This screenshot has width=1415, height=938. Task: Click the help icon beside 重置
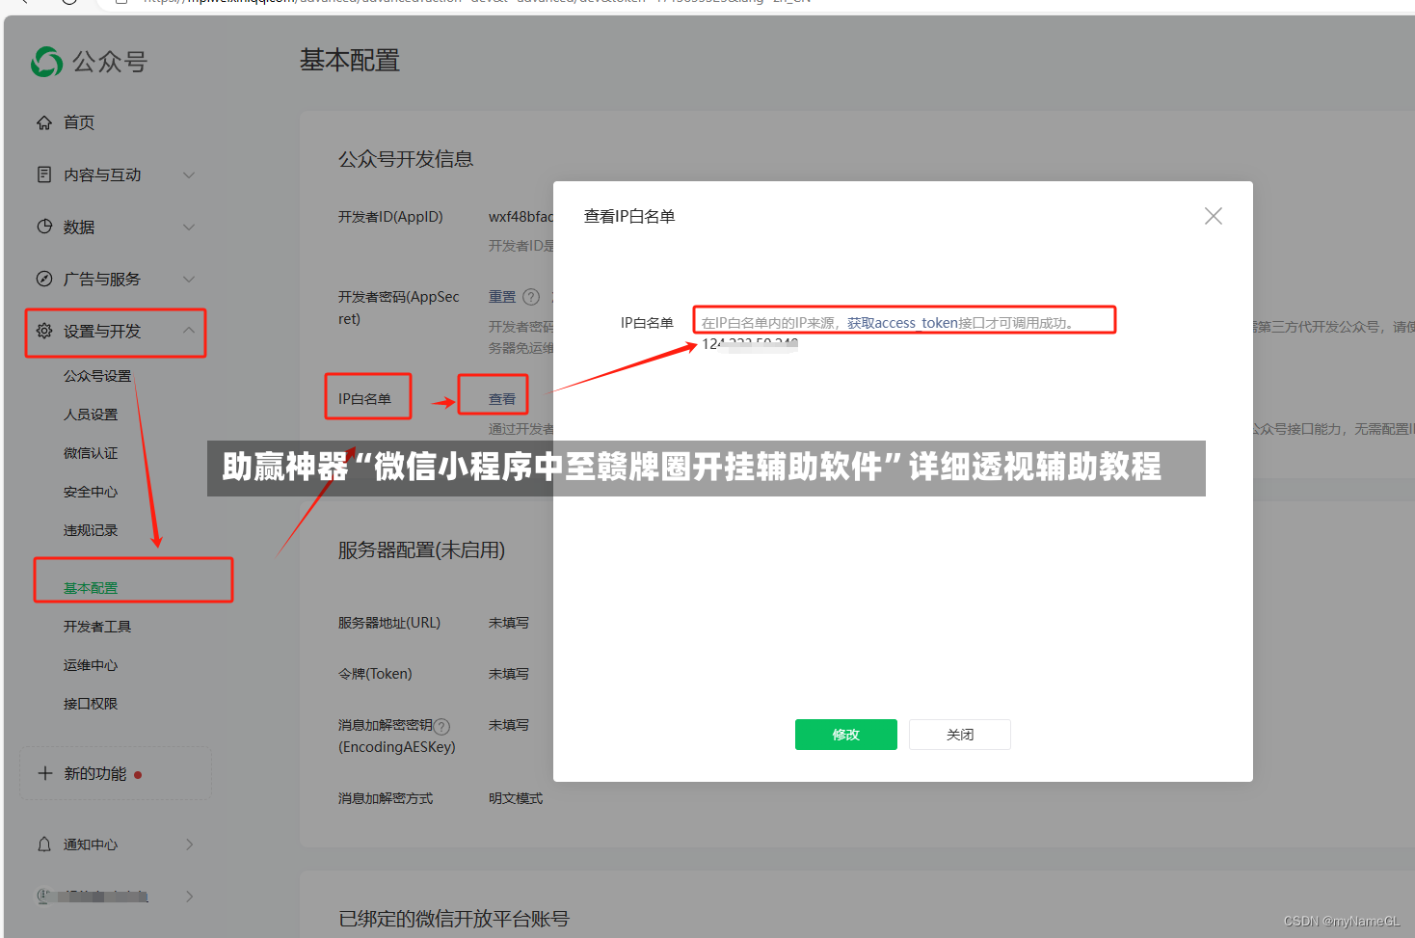tap(531, 297)
